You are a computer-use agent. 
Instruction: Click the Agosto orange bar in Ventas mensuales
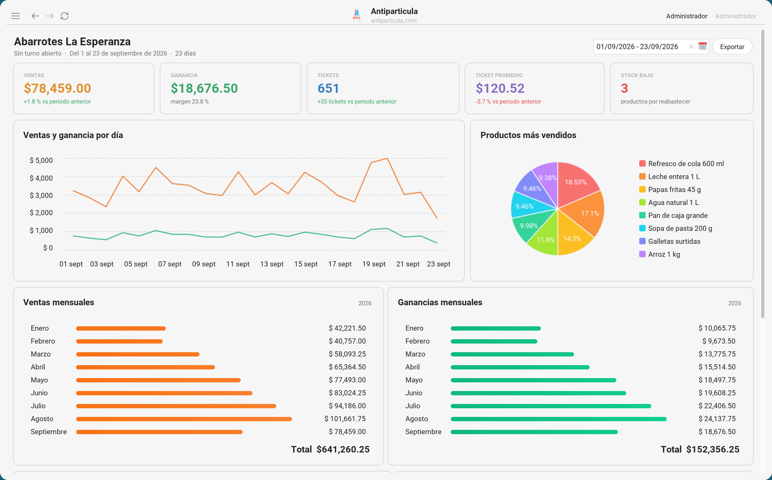pos(184,419)
